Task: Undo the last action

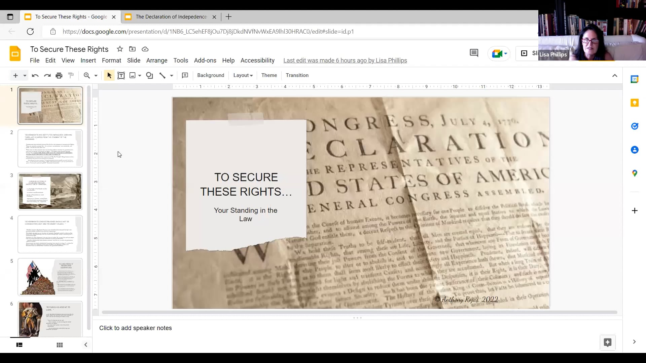Action: click(x=35, y=75)
